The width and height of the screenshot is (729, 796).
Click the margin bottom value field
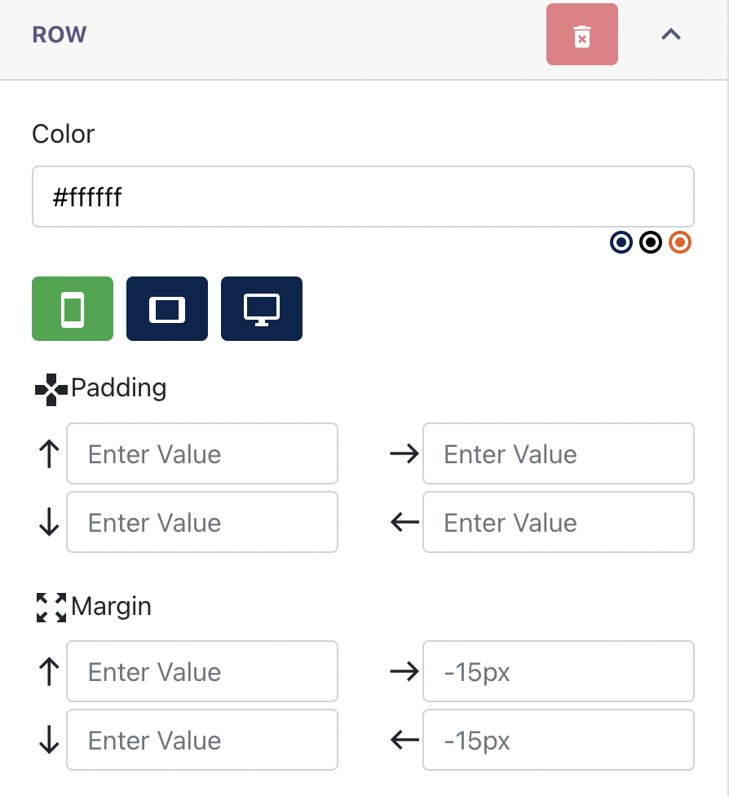(202, 740)
